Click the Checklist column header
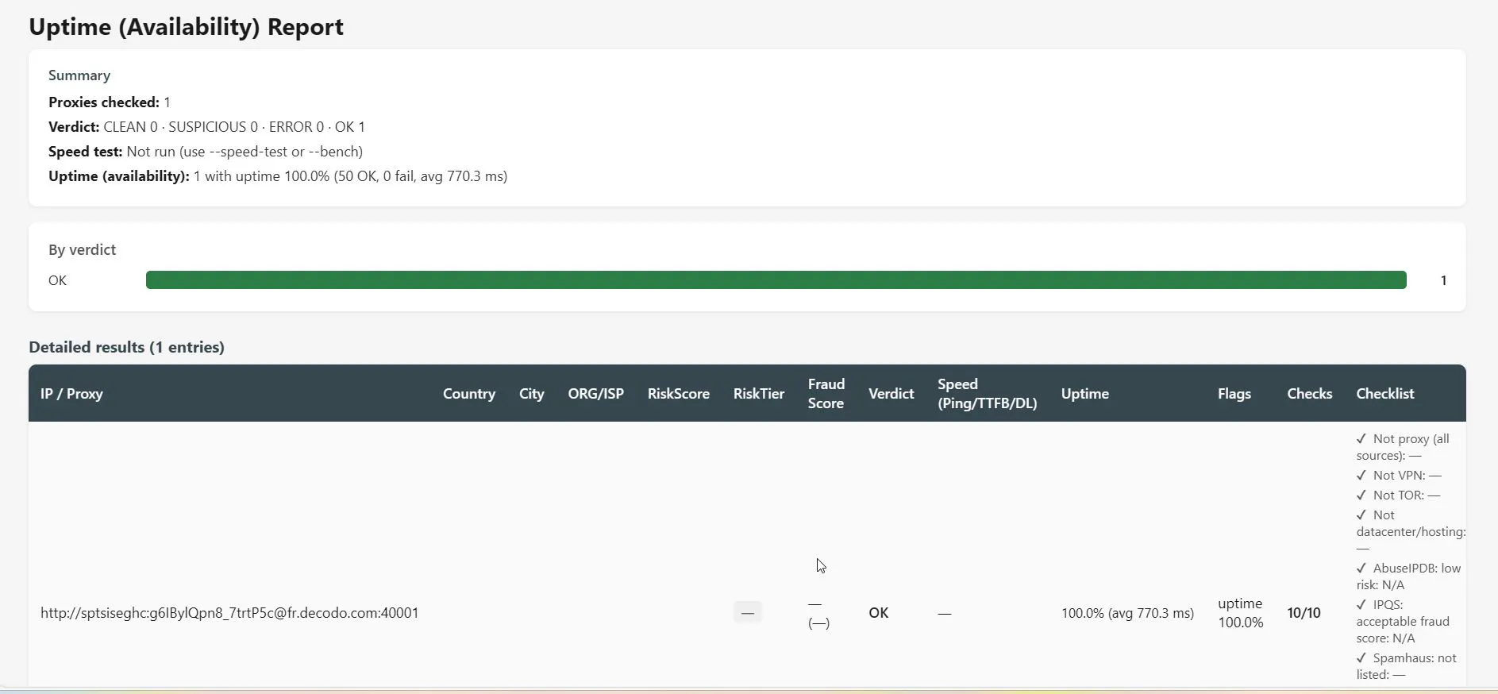Image resolution: width=1498 pixels, height=694 pixels. click(x=1385, y=394)
